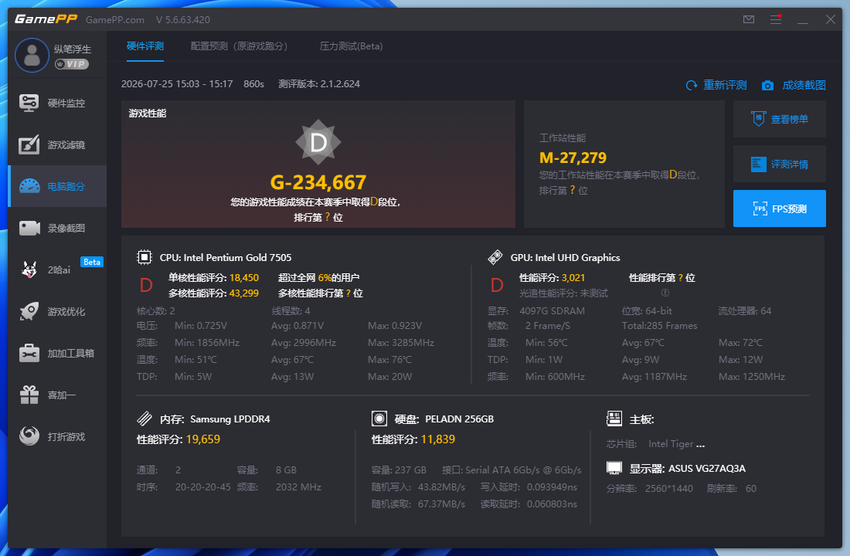This screenshot has width=850, height=556.
Task: Click GPU VRAM 4097G SDRAM value
Action: click(x=552, y=310)
